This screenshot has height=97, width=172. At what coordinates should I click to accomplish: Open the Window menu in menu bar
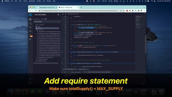(x=49, y=1)
